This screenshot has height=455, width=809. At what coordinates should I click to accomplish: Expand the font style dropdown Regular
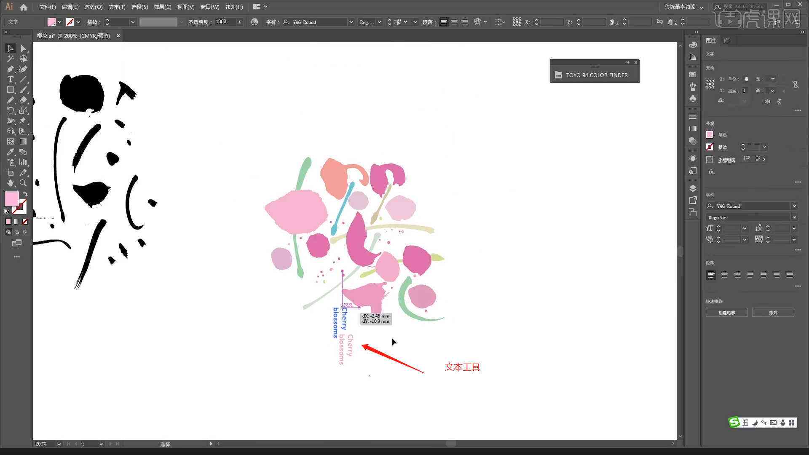795,217
